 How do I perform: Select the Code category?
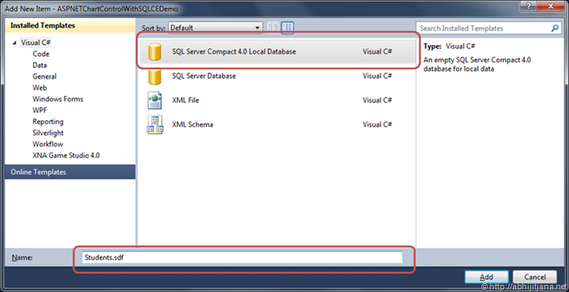[41, 54]
